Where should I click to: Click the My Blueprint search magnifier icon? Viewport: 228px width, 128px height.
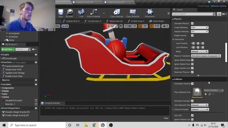click(x=29, y=49)
